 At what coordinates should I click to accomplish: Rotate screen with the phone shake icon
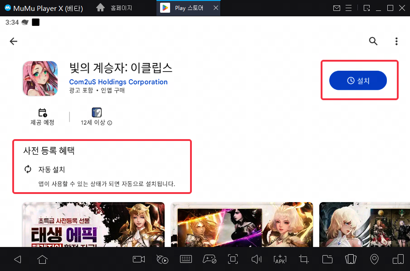click(351, 259)
